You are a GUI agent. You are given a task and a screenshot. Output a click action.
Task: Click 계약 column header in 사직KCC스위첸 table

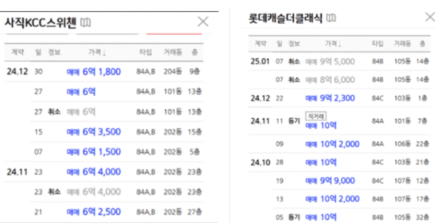coord(17,52)
